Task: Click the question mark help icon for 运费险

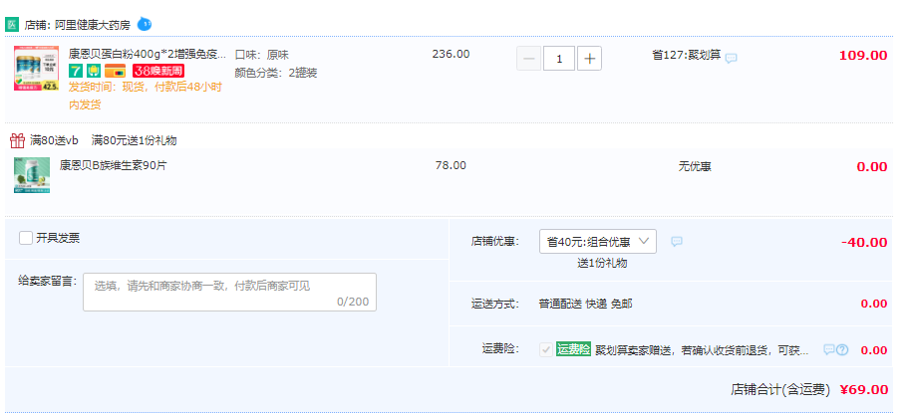Action: [x=842, y=349]
